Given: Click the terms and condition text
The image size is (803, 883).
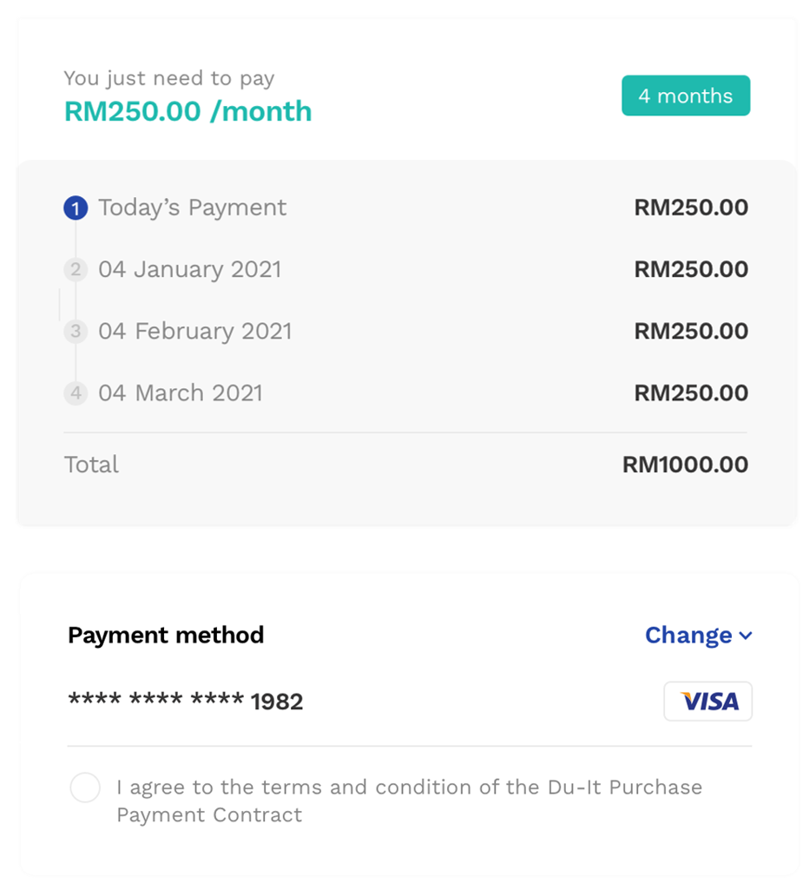Looking at the screenshot, I should tap(409, 801).
